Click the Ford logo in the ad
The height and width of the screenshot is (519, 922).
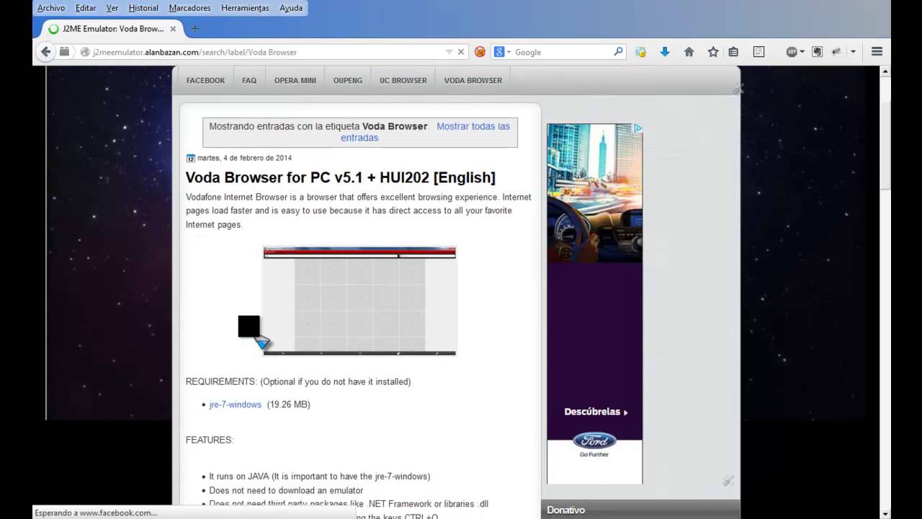pyautogui.click(x=594, y=440)
